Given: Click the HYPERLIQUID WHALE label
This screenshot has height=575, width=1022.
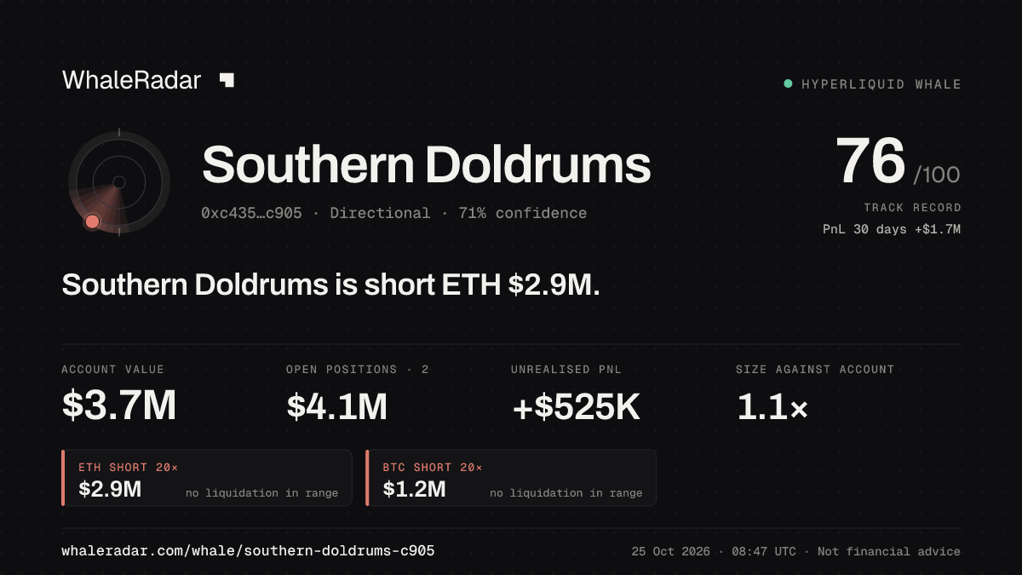Looking at the screenshot, I should click(881, 84).
